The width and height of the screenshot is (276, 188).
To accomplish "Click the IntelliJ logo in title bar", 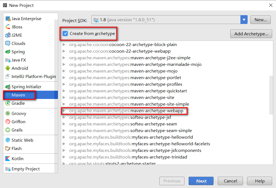I will click(5, 5).
